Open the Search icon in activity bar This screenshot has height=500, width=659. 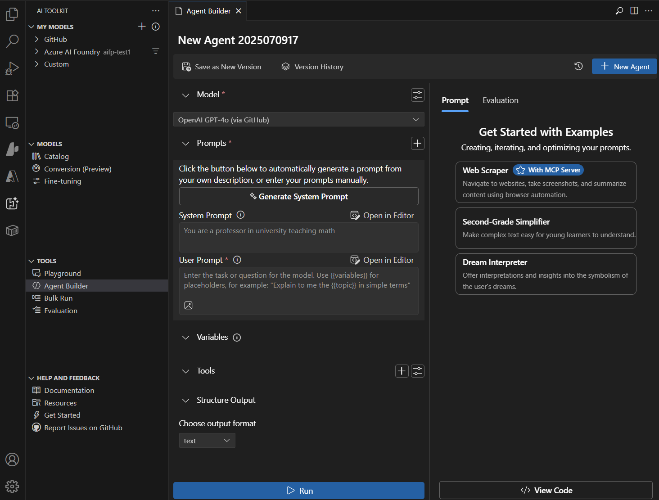pos(12,41)
